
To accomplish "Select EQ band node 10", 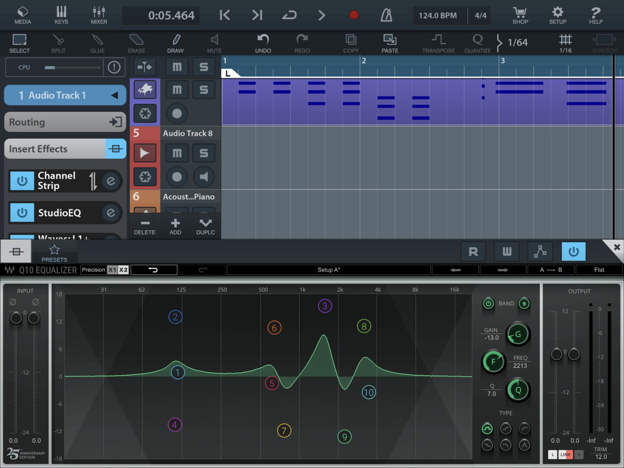I will [369, 393].
